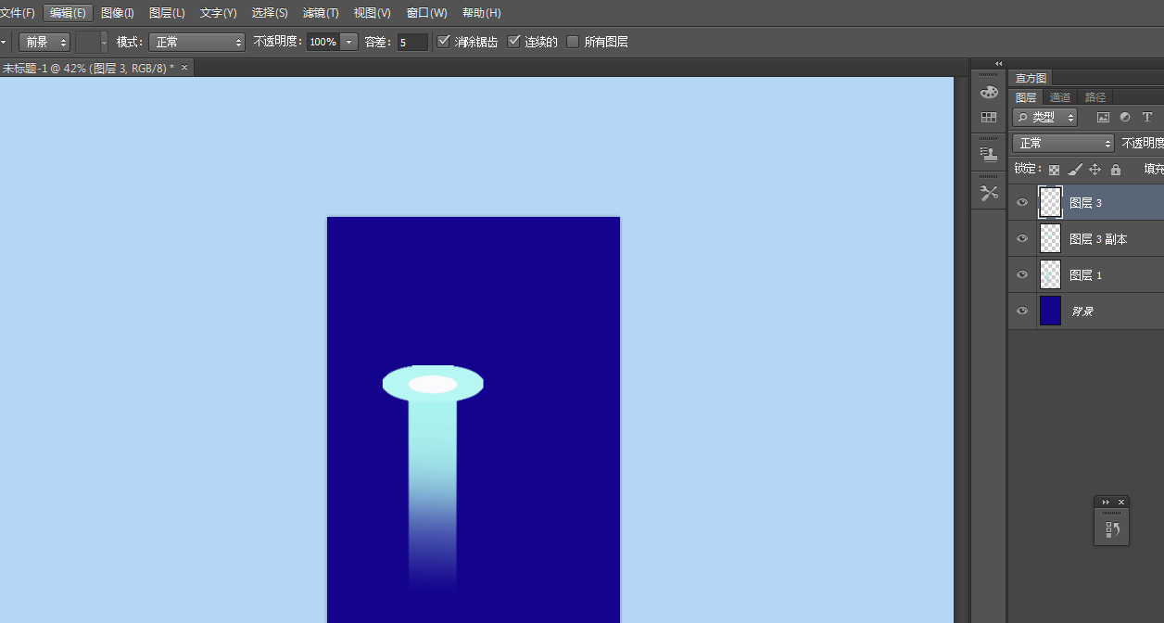Close the 未标题-1 document tab
Image resolution: width=1164 pixels, height=623 pixels.
point(183,68)
